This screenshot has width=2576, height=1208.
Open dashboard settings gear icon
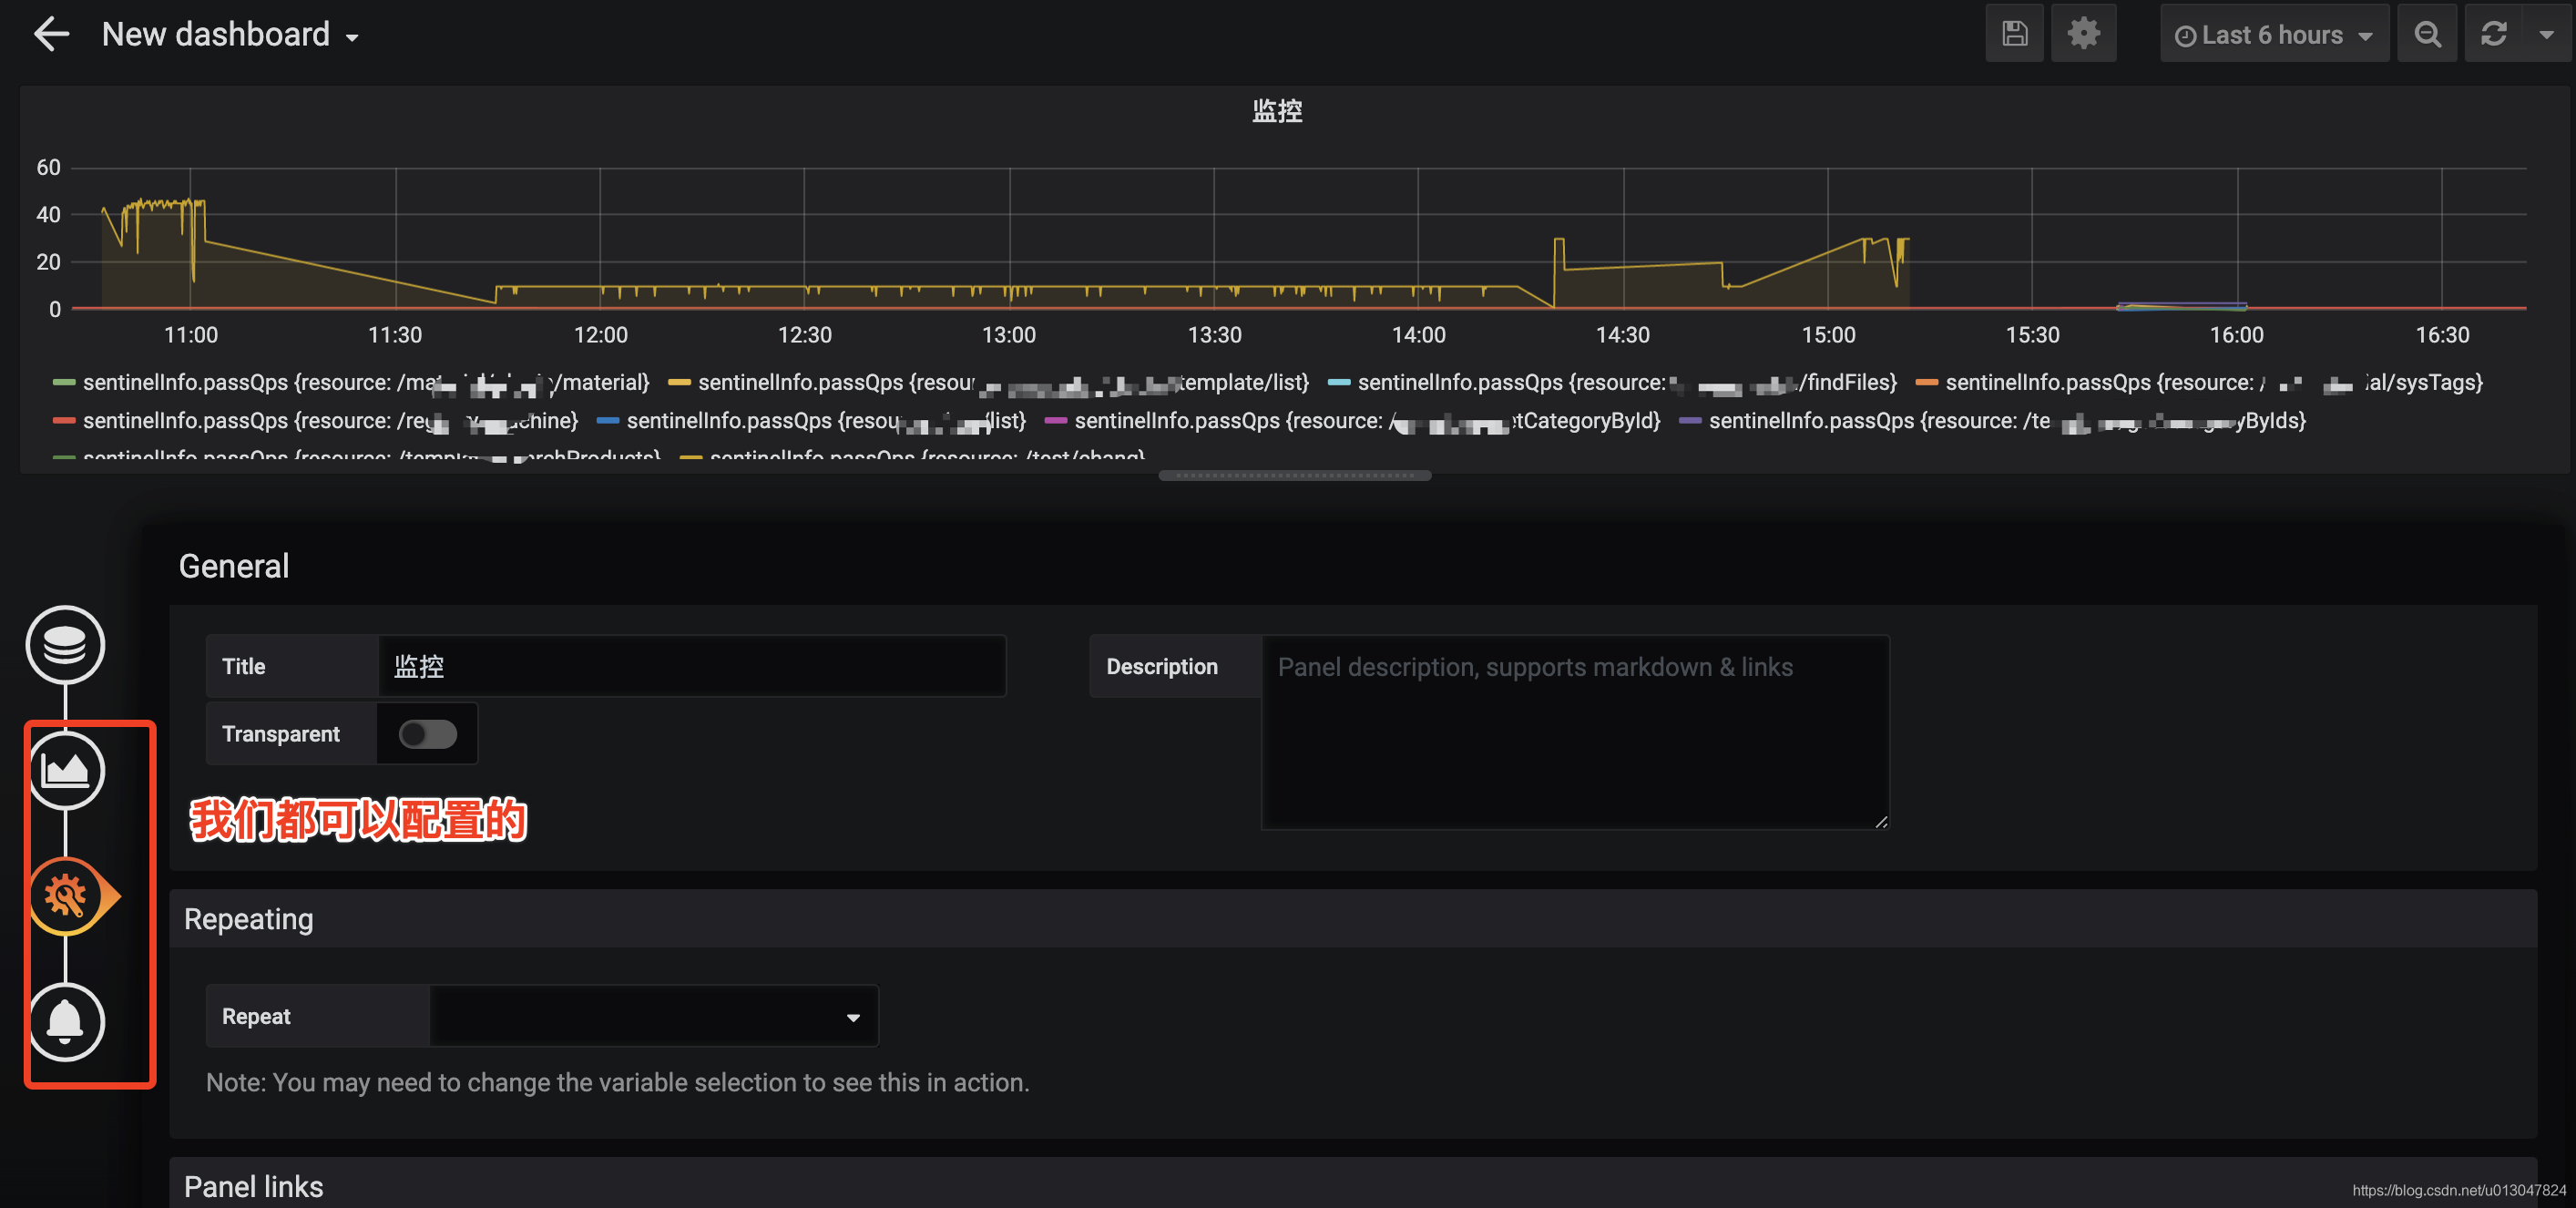(2083, 34)
